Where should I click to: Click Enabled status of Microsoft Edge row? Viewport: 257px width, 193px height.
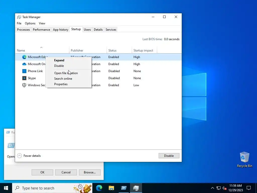coord(114,57)
